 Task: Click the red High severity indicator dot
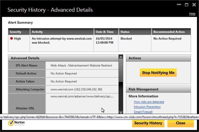pos(12,39)
